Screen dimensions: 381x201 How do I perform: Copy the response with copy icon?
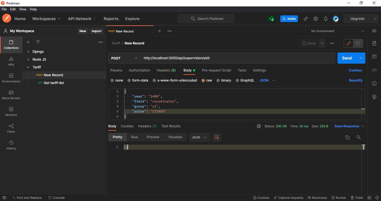(x=347, y=137)
